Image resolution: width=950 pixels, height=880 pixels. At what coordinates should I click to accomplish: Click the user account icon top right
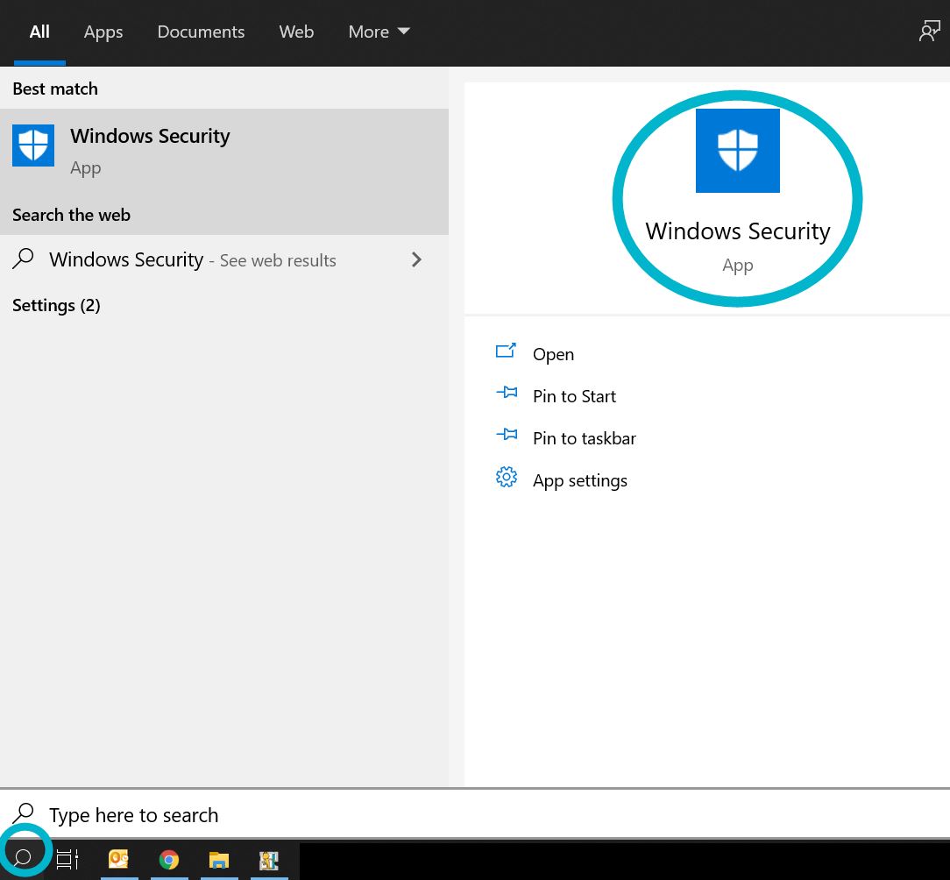coord(930,31)
